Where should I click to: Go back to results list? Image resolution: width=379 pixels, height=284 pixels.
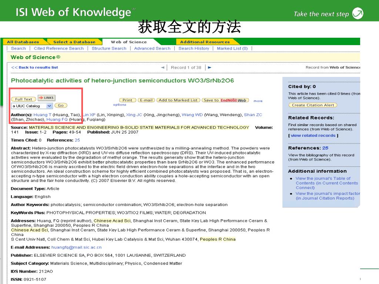coord(34,67)
